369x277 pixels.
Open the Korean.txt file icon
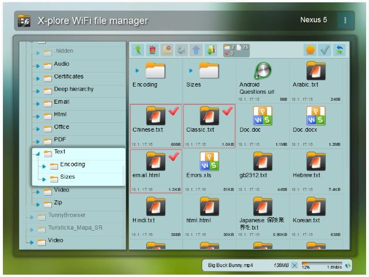tap(316, 206)
